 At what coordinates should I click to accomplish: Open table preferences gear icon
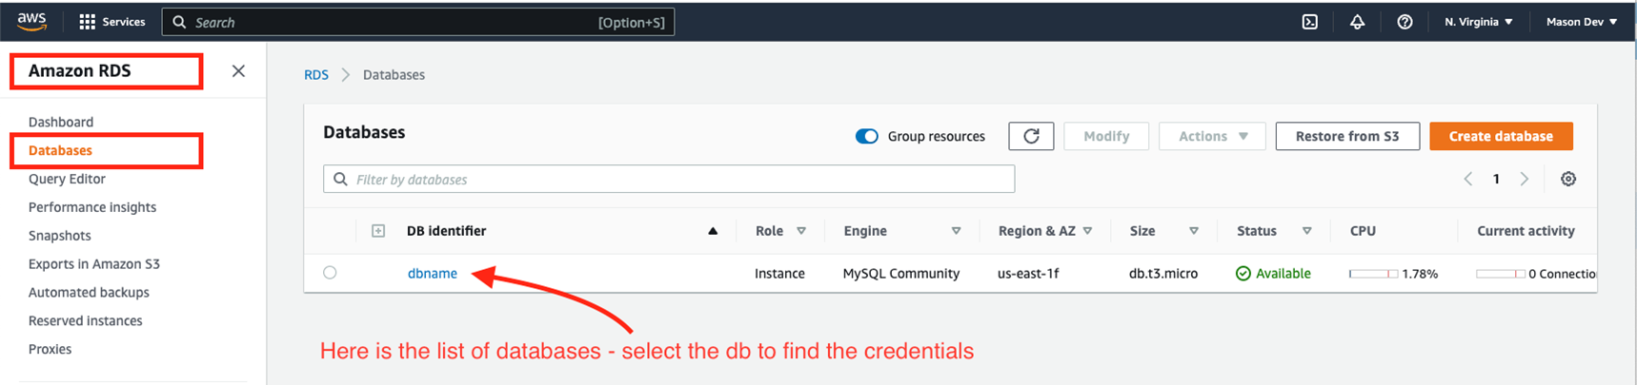point(1567,179)
